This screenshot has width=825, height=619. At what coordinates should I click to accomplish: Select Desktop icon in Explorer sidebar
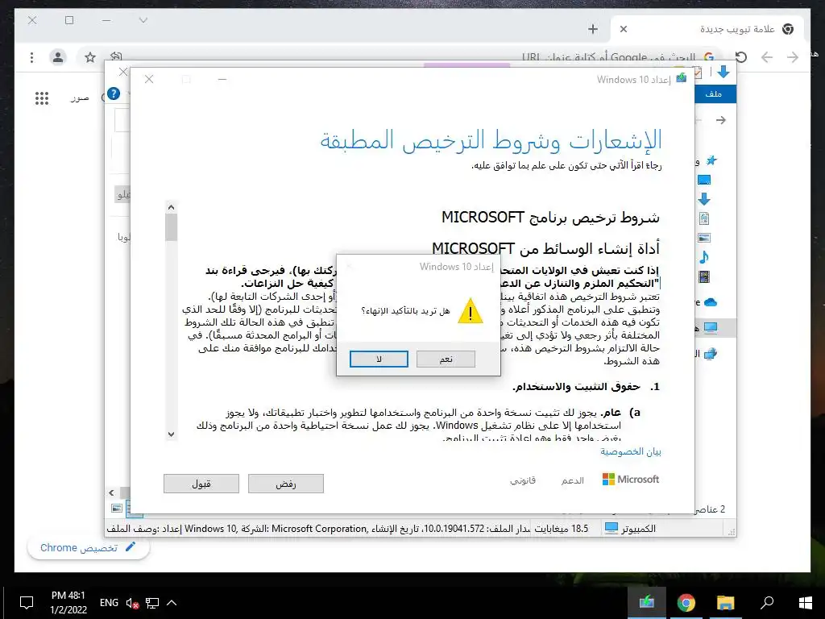click(704, 180)
